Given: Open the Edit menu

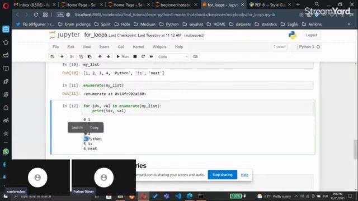Looking at the screenshot, I should tap(70, 47).
